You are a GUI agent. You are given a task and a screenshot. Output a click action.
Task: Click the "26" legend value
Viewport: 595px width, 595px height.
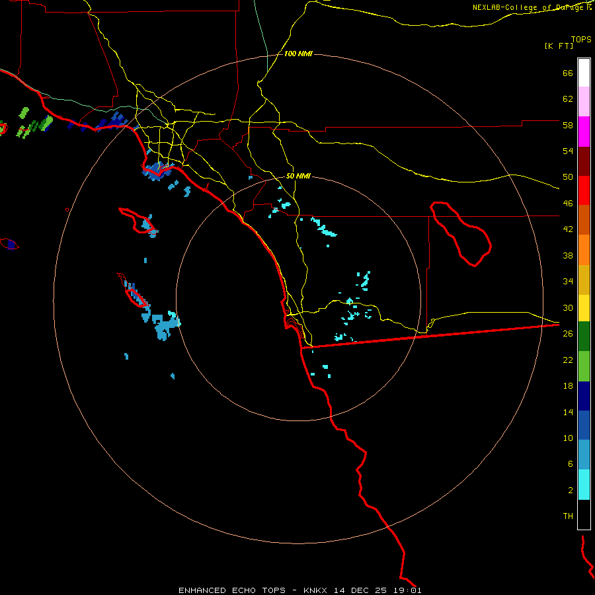(x=568, y=334)
